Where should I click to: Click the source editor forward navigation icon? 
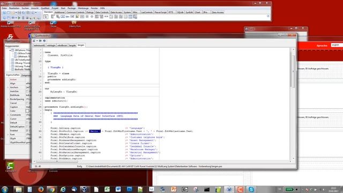(x=44, y=41)
